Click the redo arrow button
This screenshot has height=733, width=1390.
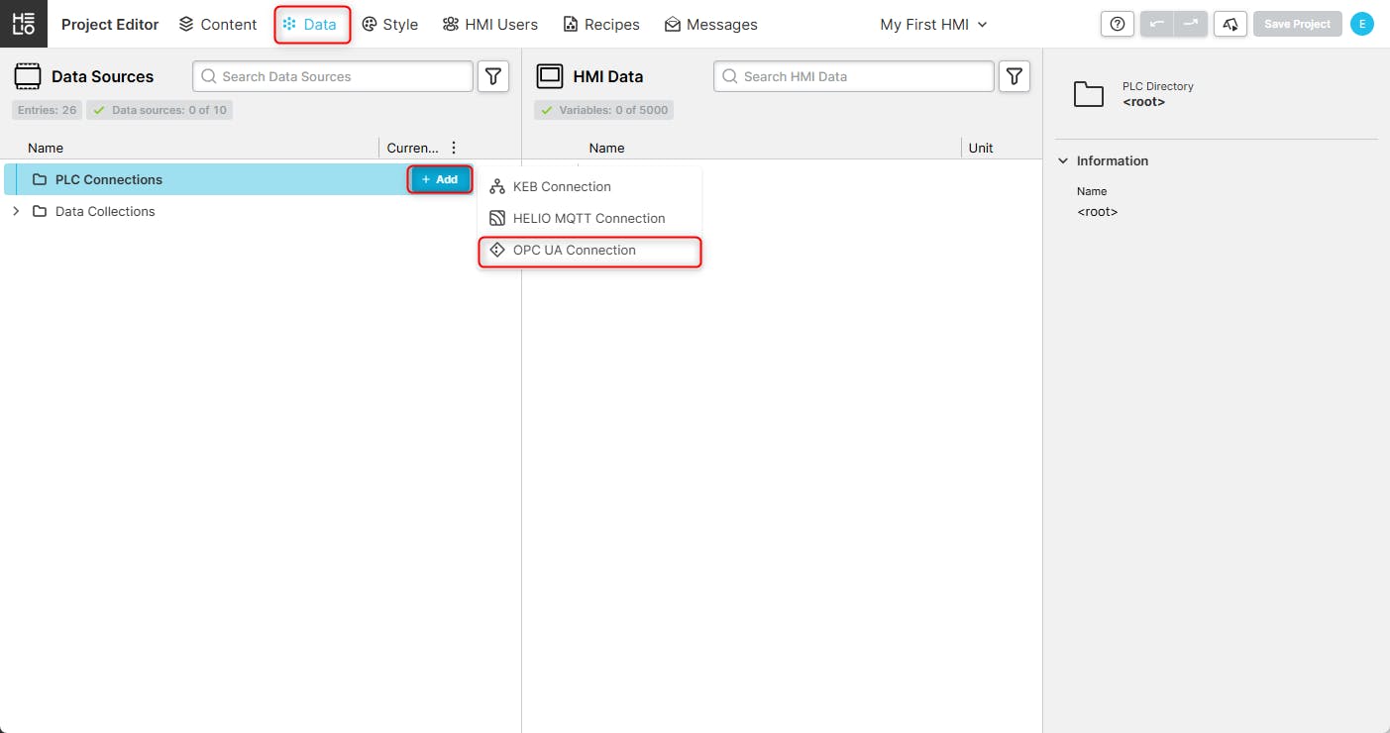1191,24
